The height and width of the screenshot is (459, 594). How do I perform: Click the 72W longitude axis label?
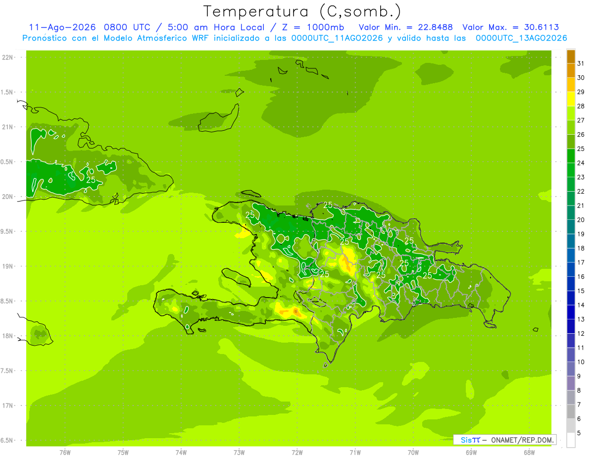tap(297, 452)
